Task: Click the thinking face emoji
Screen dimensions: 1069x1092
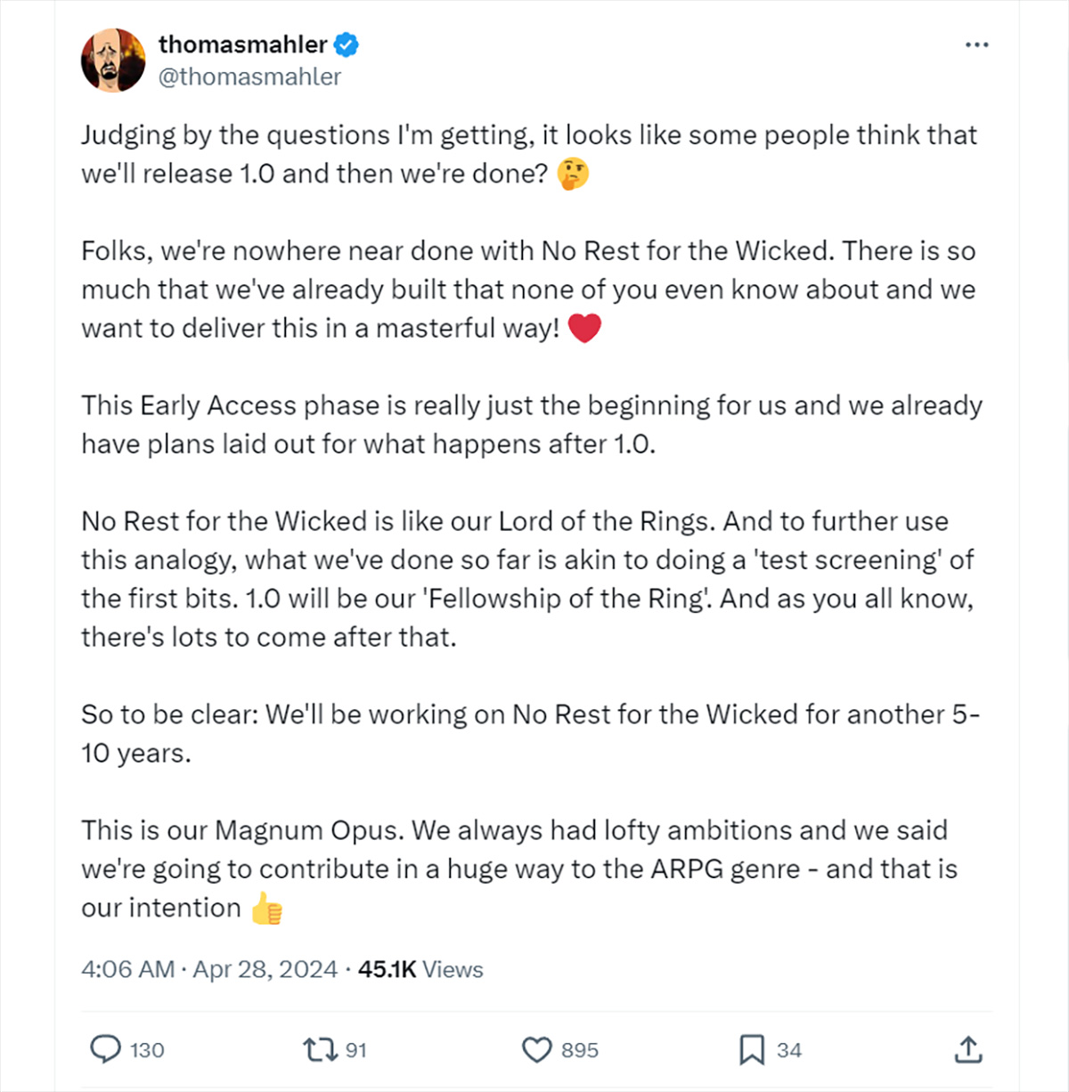Action: pyautogui.click(x=573, y=174)
